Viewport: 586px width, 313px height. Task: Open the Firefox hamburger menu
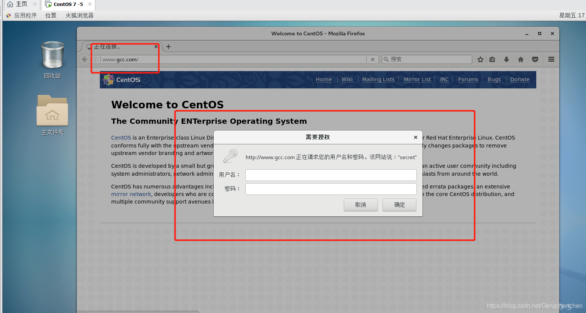551,59
